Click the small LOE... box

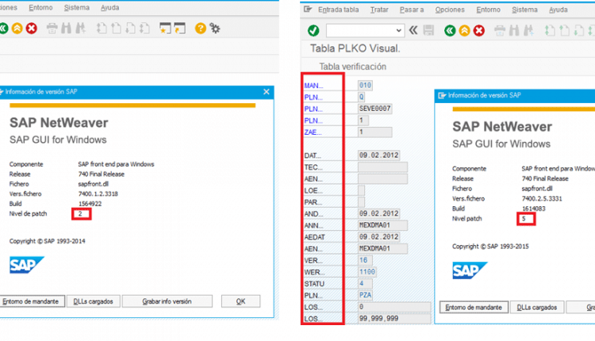(361, 190)
